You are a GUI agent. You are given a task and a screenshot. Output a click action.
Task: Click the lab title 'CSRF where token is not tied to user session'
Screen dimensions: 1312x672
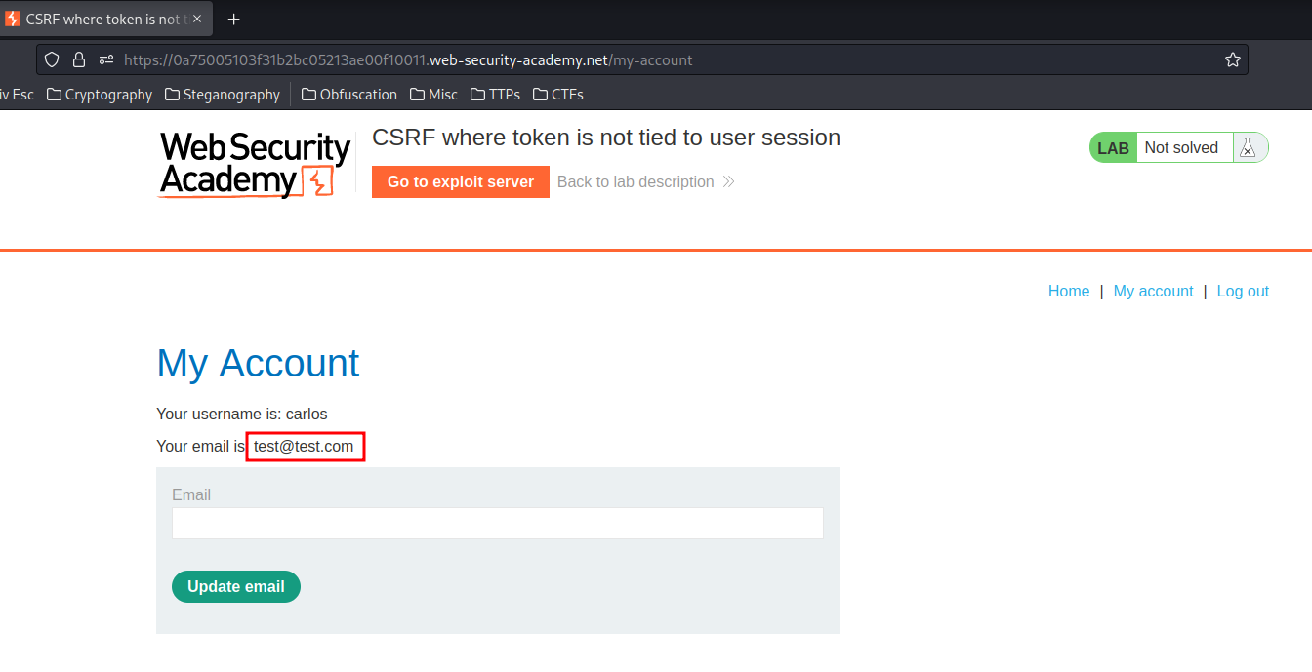(606, 138)
